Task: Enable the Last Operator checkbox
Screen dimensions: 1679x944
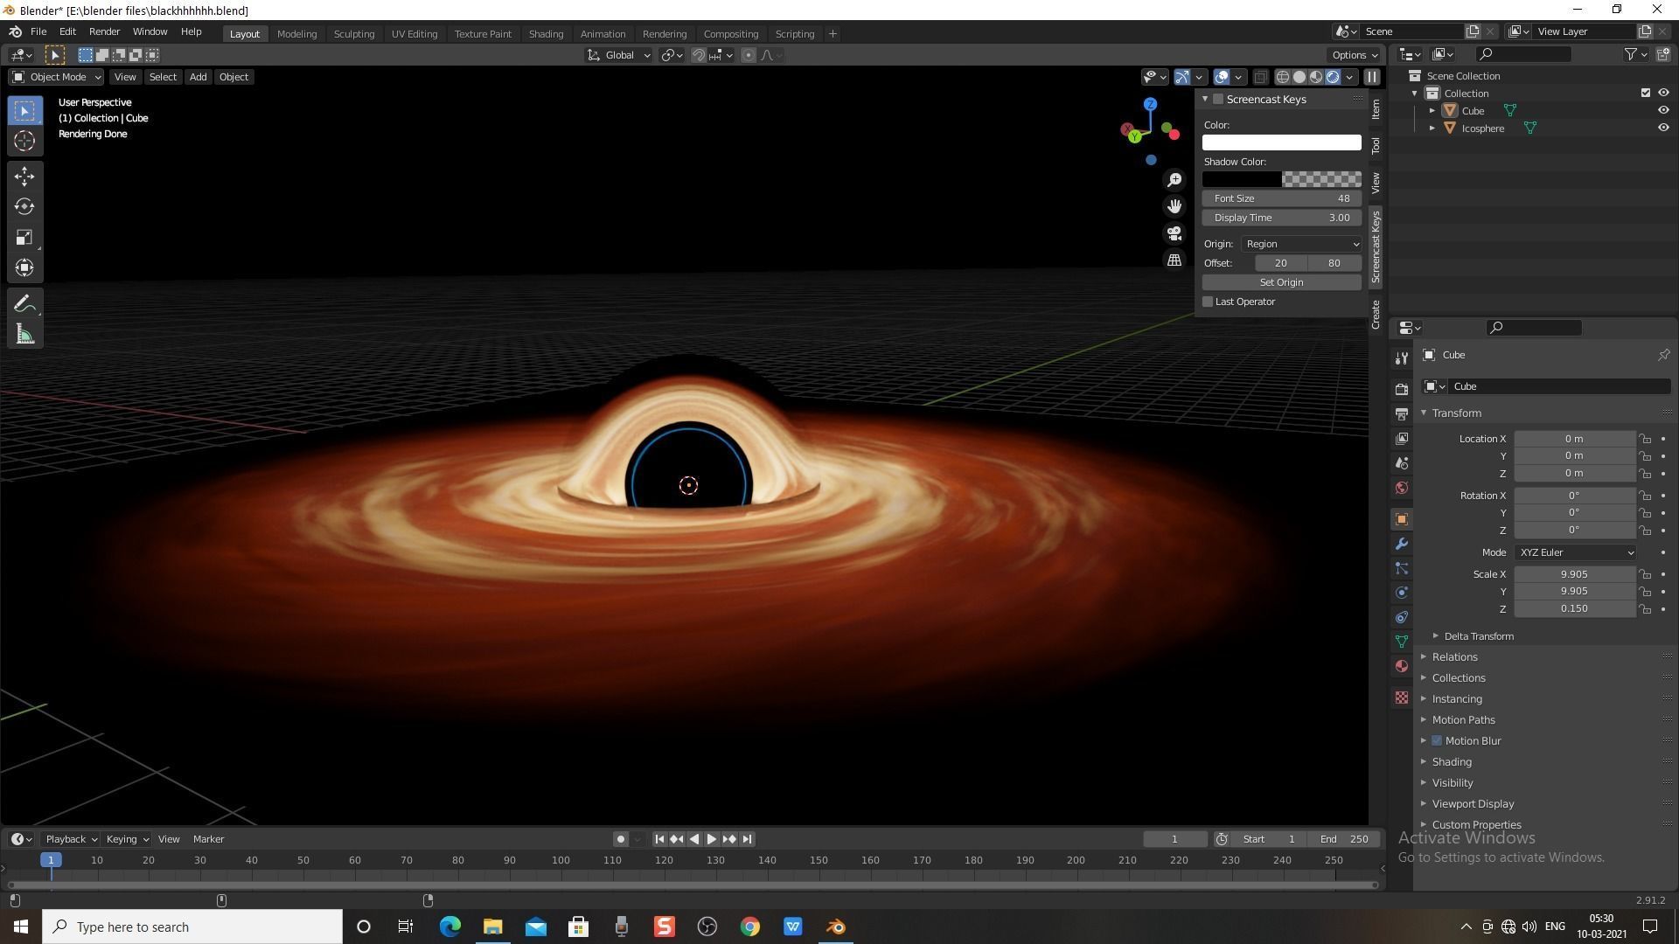Action: (1209, 302)
